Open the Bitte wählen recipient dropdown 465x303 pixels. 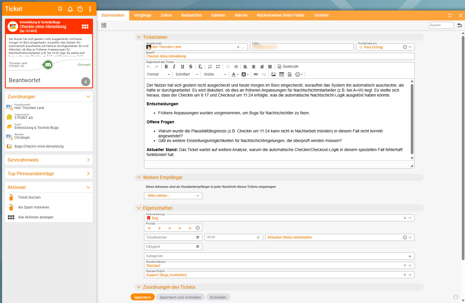[x=173, y=196]
